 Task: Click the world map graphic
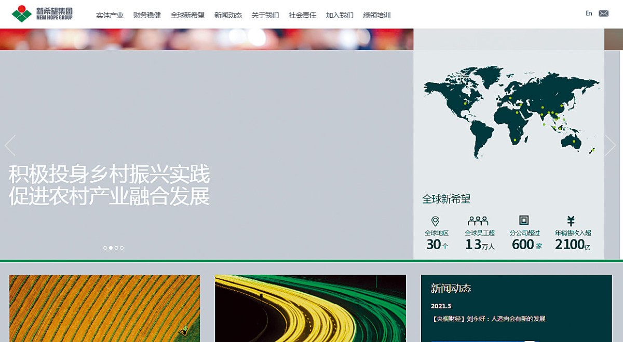click(510, 111)
